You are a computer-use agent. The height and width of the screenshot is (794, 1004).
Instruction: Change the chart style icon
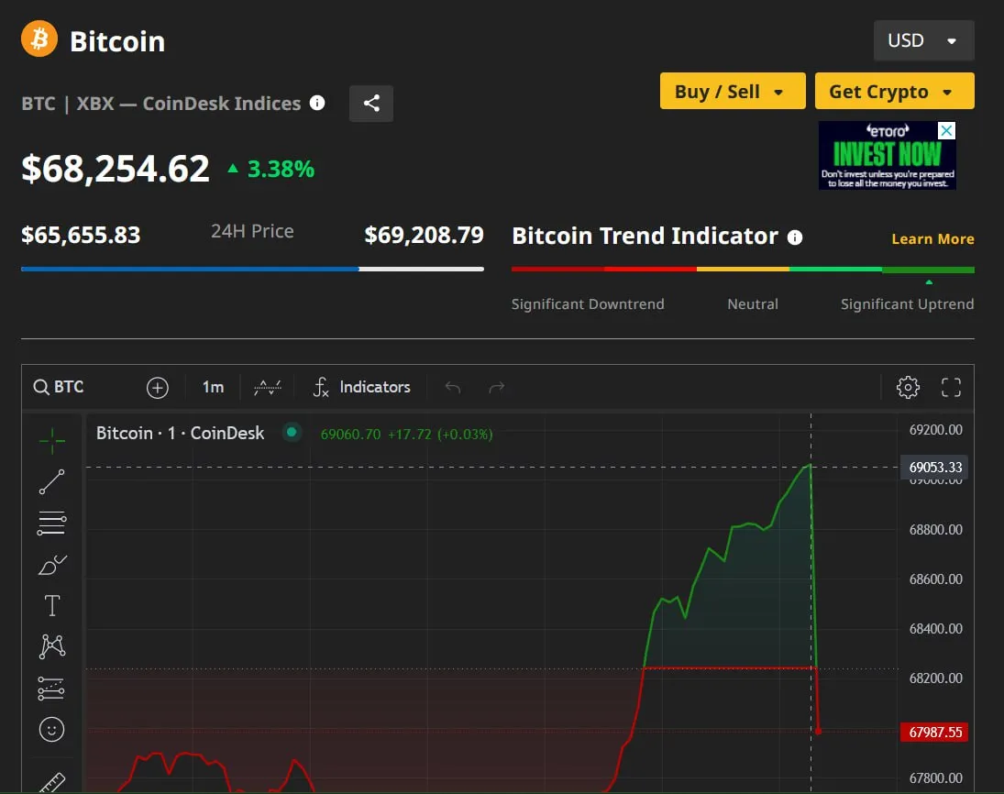(268, 387)
